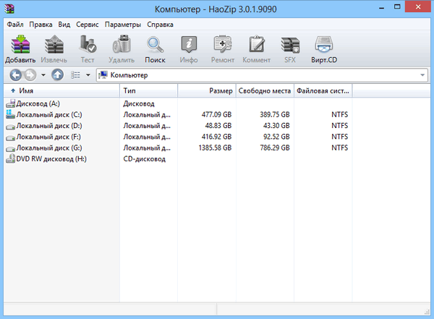Sort by Размер column header
Screen dimensions: 434x319
(206, 91)
